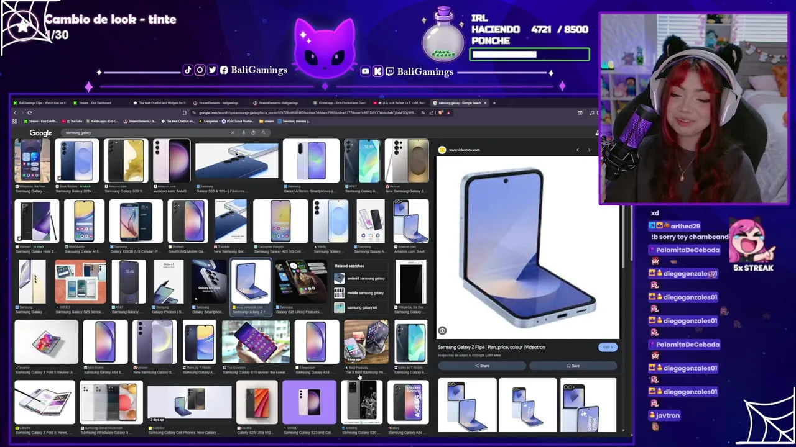Go to next image in preview panel

(x=589, y=150)
